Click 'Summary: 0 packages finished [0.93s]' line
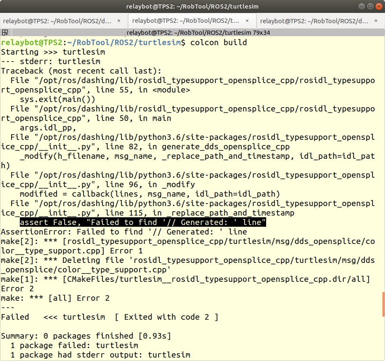 [x=86, y=336]
